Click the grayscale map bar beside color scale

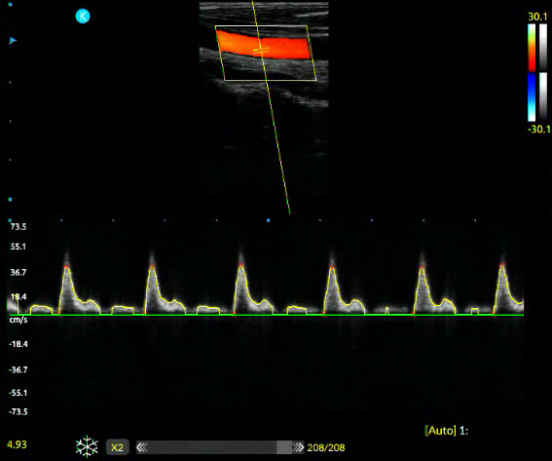coord(543,48)
